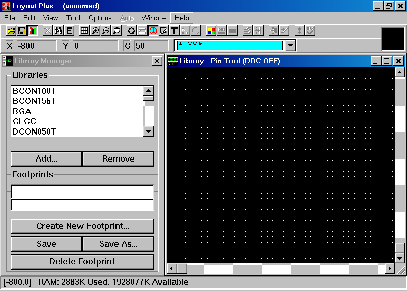Click the Edit Segment toolbar icon
Screen dimensions: 407x291
pyautogui.click(x=273, y=31)
